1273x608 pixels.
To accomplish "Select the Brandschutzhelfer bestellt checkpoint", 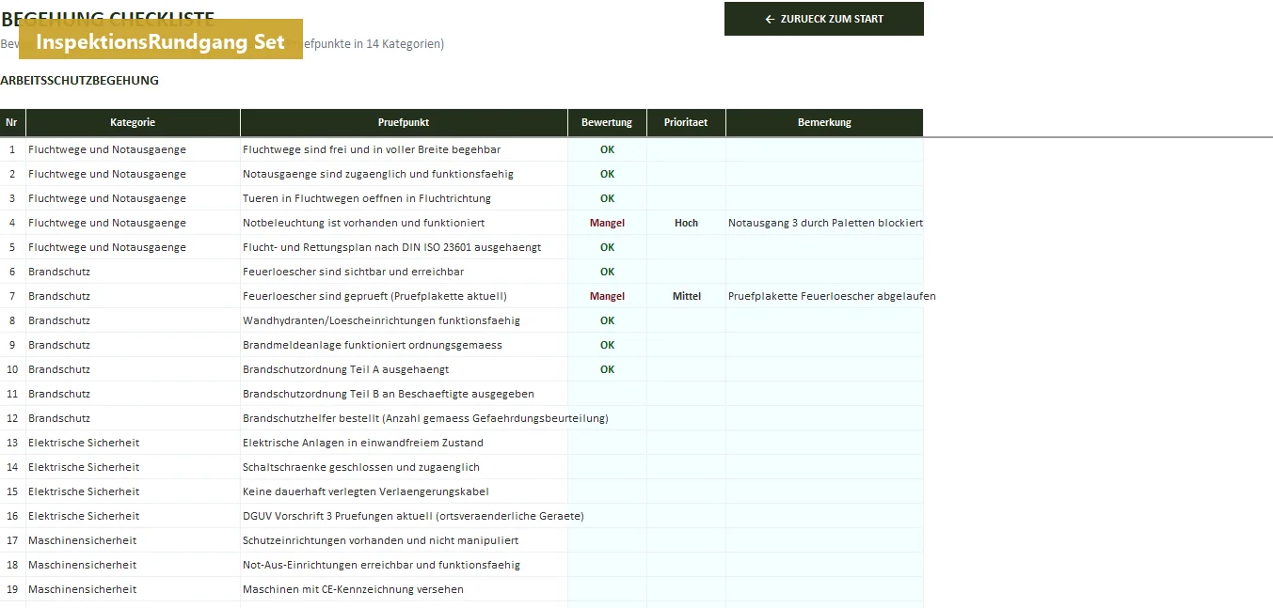I will click(x=425, y=418).
